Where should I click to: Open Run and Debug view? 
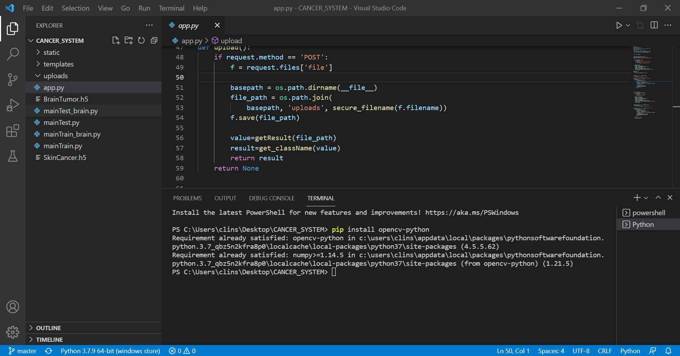click(x=13, y=105)
